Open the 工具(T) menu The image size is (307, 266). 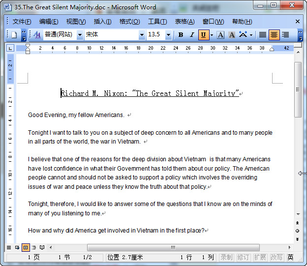(157, 21)
